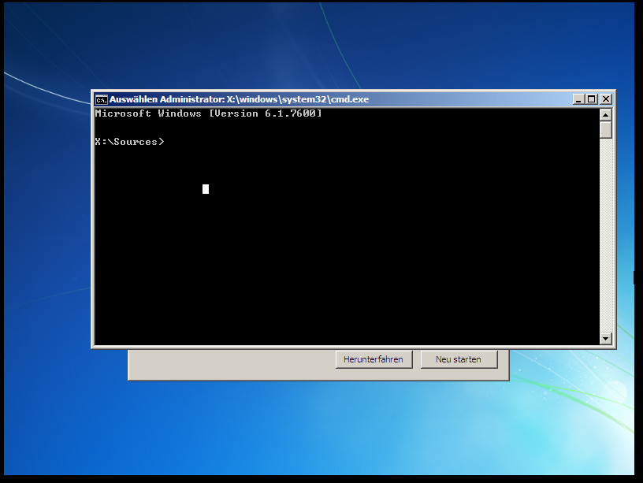The width and height of the screenshot is (643, 483).
Task: Click the vertical scrollbar thumb
Action: tap(606, 130)
